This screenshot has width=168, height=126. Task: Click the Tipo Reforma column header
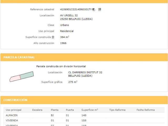(x=117, y=110)
